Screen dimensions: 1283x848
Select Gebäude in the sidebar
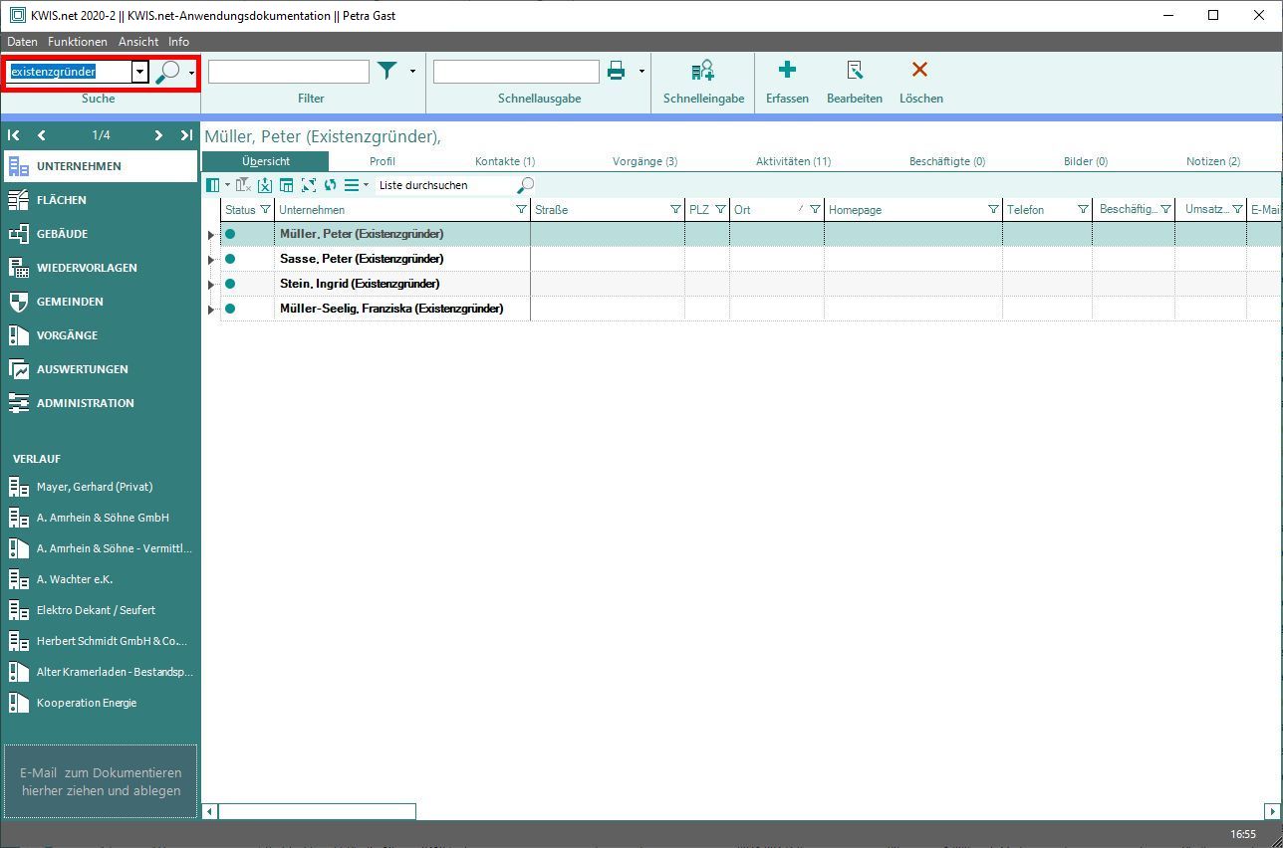pyautogui.click(x=100, y=234)
